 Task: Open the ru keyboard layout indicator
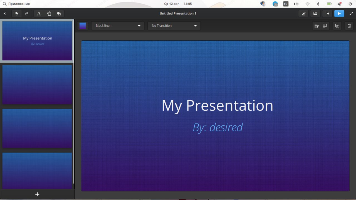[x=286, y=4]
